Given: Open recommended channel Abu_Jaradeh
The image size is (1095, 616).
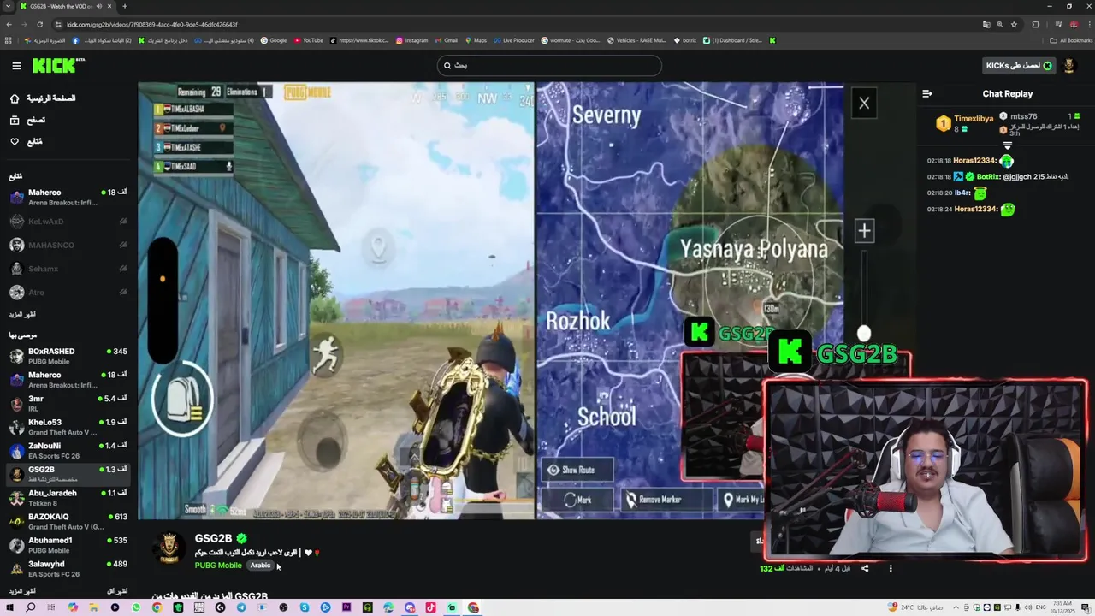Looking at the screenshot, I should coord(68,498).
